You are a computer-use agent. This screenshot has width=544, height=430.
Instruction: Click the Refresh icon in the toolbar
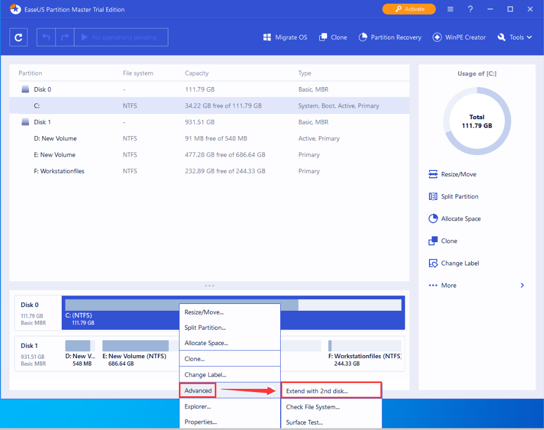(18, 37)
